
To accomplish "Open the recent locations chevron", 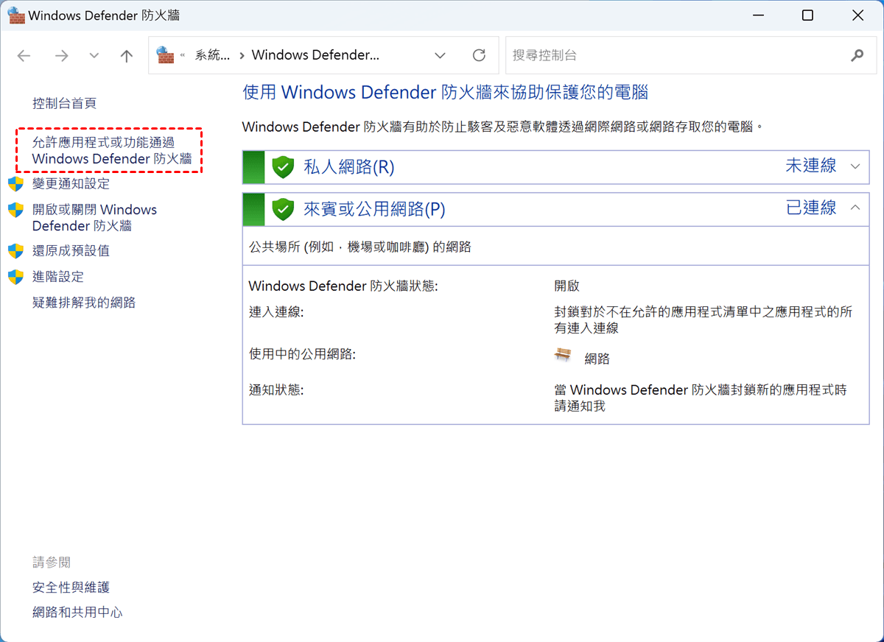I will pos(94,56).
